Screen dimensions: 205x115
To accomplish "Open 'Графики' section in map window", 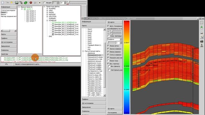I will (x=94, y=99).
